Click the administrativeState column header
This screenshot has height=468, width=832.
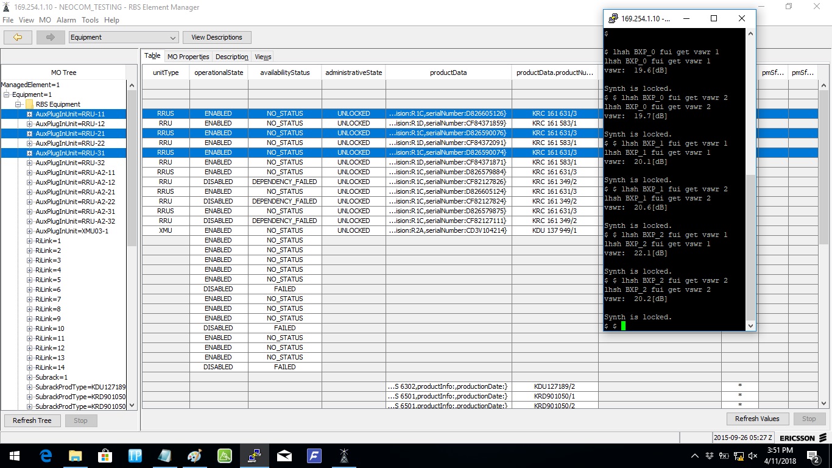[354, 73]
